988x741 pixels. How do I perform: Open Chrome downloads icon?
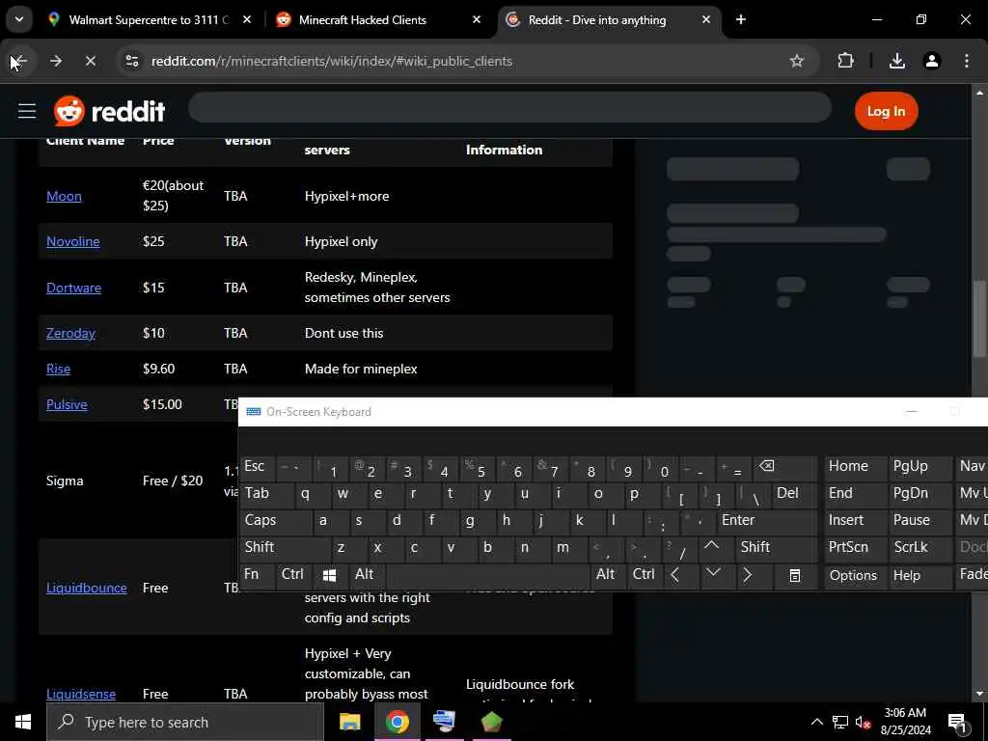(x=897, y=61)
